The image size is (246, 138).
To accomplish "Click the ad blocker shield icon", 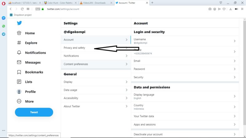I will coord(215,9).
